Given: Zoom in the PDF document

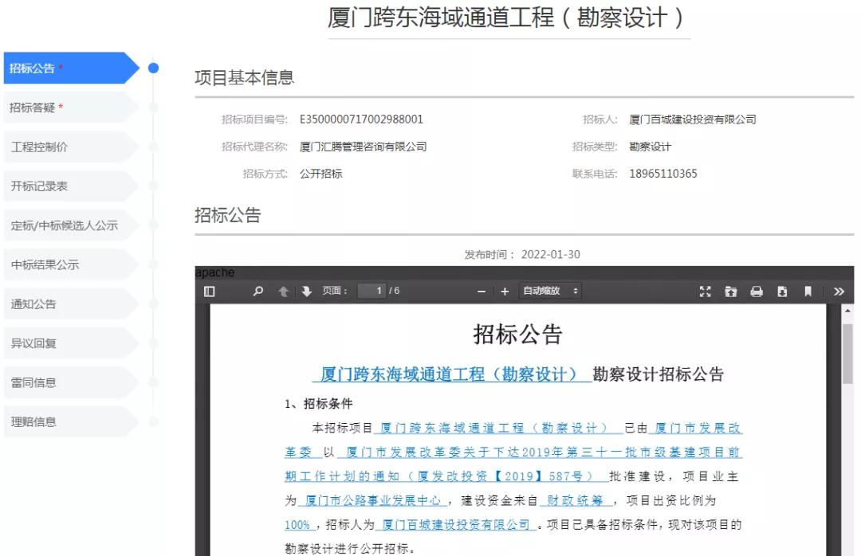Looking at the screenshot, I should [x=505, y=292].
